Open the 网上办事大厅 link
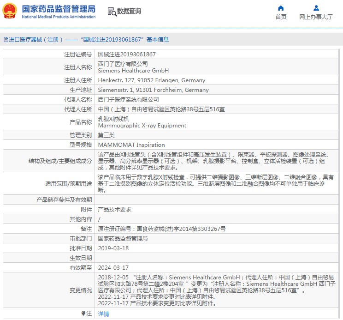Screen dimensions: 343x320 tap(316, 17)
